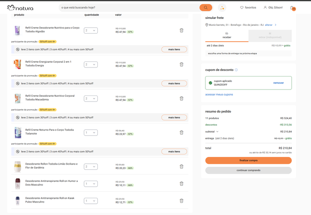
Task: Click the descontos value -R$ 313,56
Action: (x=286, y=125)
